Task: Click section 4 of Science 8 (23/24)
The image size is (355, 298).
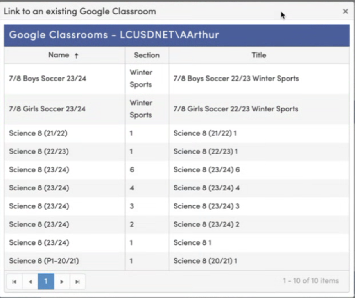Action: click(x=132, y=188)
